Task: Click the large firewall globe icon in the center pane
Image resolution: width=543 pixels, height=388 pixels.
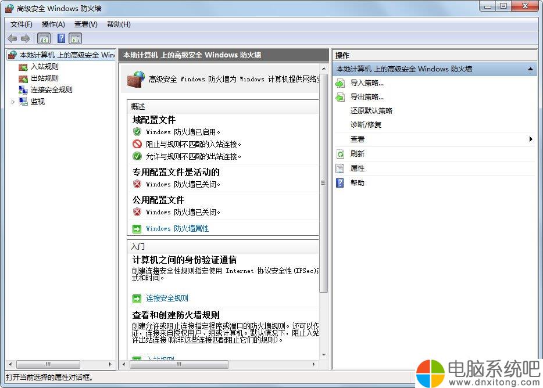Action: (x=136, y=79)
